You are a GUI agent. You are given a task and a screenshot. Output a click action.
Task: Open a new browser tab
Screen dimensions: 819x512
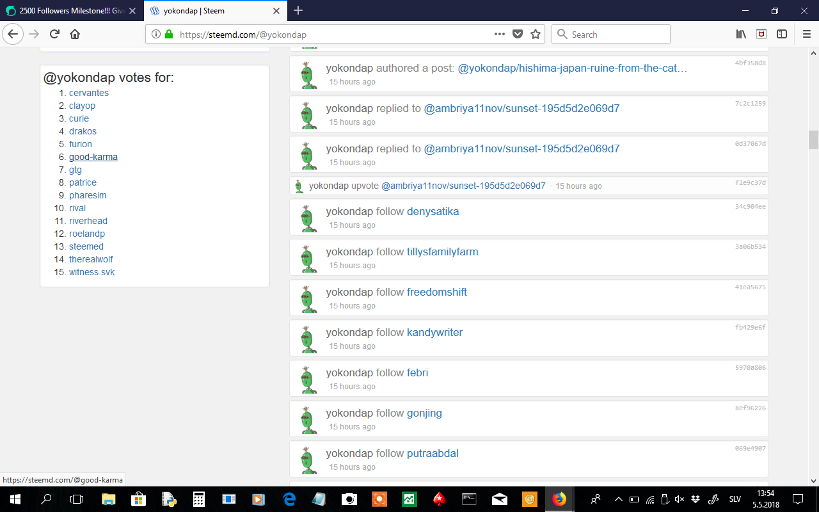298,11
